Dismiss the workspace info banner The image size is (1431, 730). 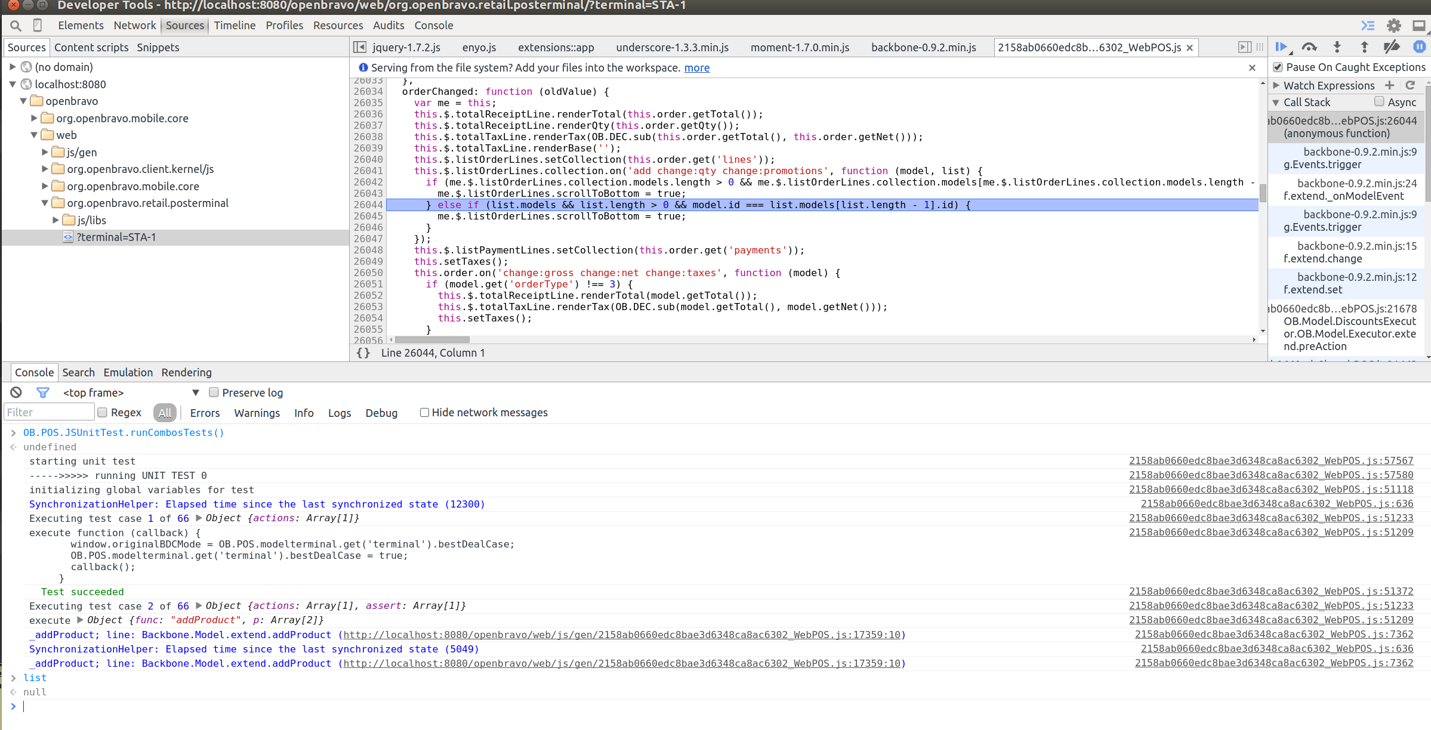1252,68
